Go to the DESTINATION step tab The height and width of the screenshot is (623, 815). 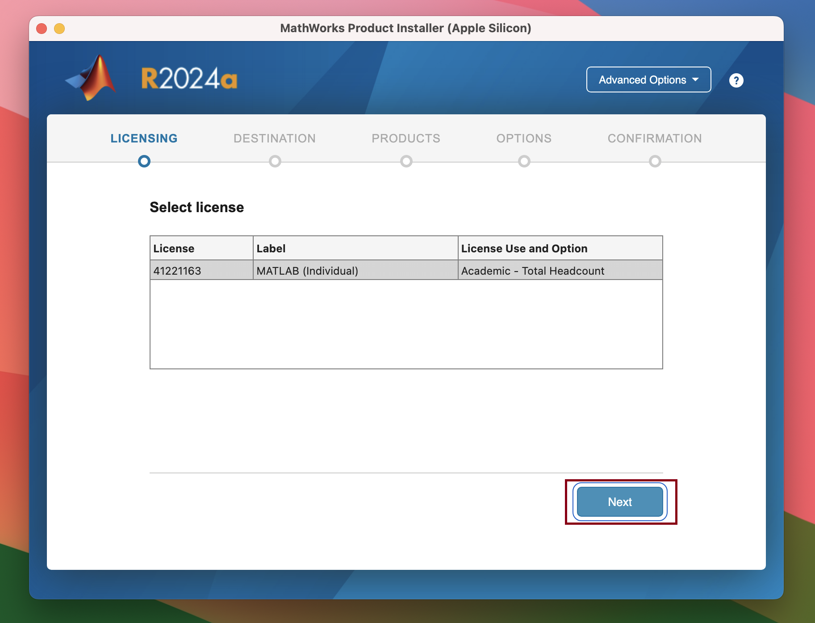275,138
